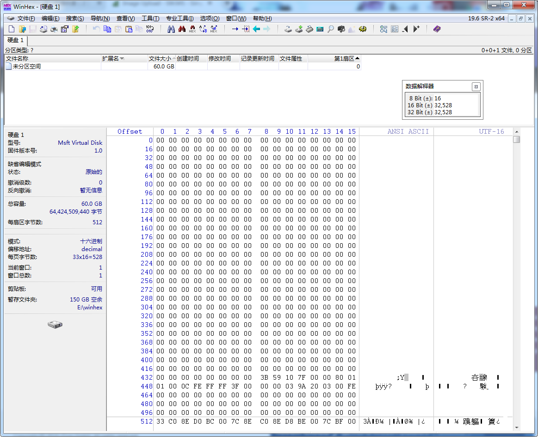The height and width of the screenshot is (437, 538).
Task: Click the Copy sector/block icon
Action: tap(107, 29)
